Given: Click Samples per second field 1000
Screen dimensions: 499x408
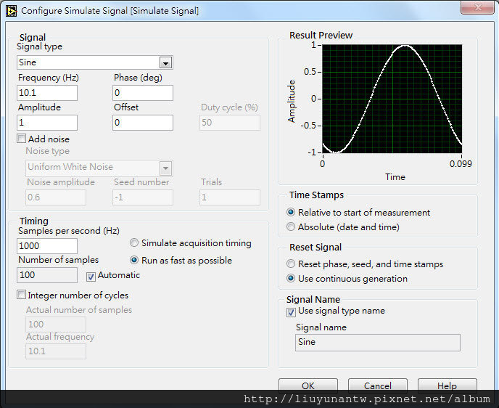Looking at the screenshot, I should tap(47, 246).
